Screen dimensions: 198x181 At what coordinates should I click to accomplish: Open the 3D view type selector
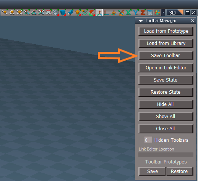click(x=175, y=13)
